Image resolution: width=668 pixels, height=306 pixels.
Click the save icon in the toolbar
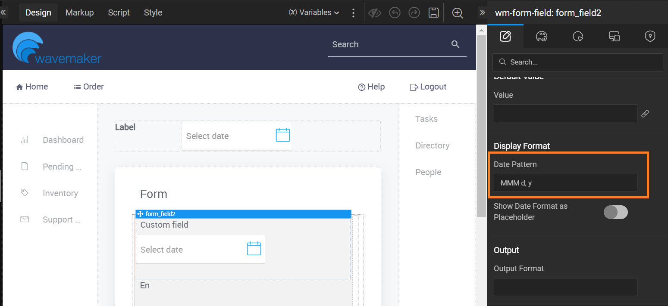(x=433, y=12)
